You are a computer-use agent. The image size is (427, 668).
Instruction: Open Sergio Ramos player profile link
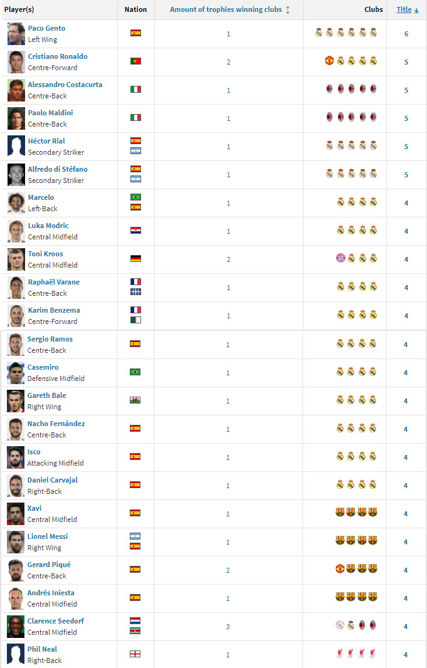coord(50,339)
